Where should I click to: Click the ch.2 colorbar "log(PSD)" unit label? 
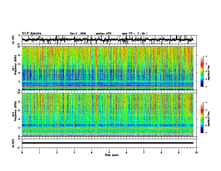click(209, 119)
